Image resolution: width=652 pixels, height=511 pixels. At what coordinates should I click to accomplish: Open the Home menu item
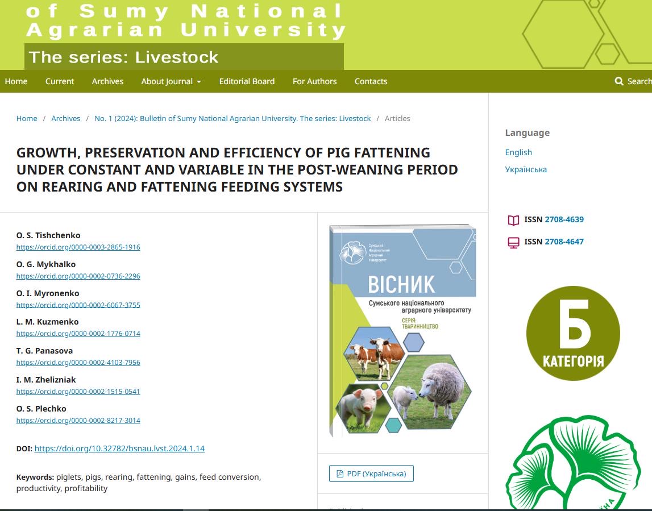click(16, 81)
